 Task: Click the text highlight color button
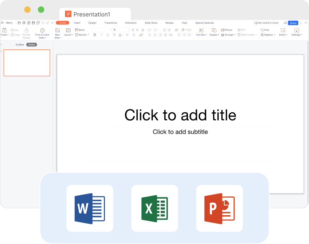click(x=141, y=35)
